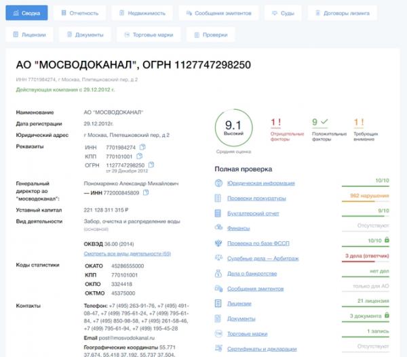The height and width of the screenshot is (357, 407).
Task: Copy the director's ИНН 772000845809
Action: [146, 192]
